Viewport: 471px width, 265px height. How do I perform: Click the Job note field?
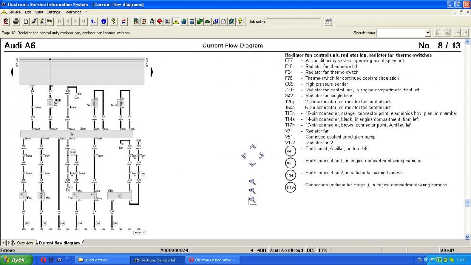pyautogui.click(x=294, y=22)
